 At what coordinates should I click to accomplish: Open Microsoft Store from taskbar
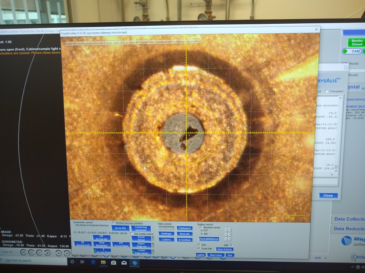(x=113, y=262)
